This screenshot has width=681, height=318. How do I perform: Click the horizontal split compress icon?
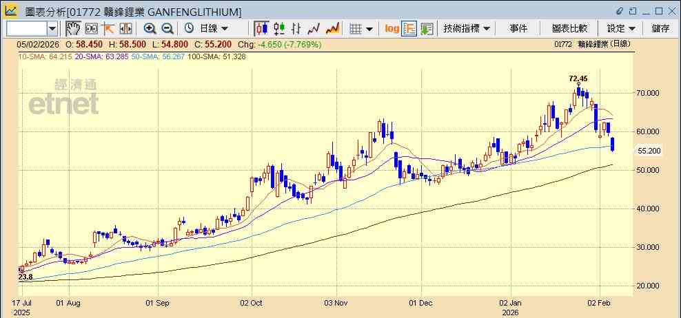[x=125, y=29]
